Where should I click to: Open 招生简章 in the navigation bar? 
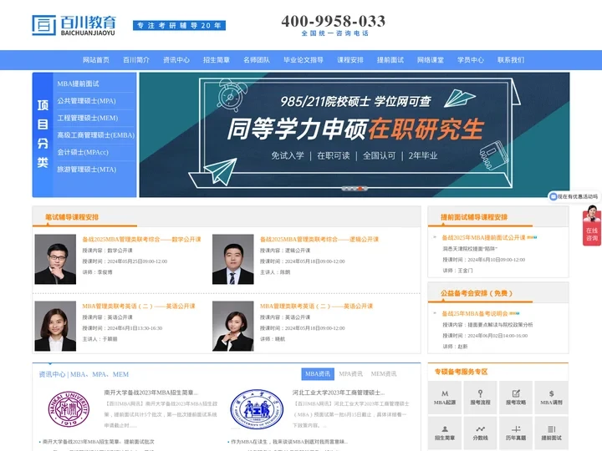click(217, 60)
